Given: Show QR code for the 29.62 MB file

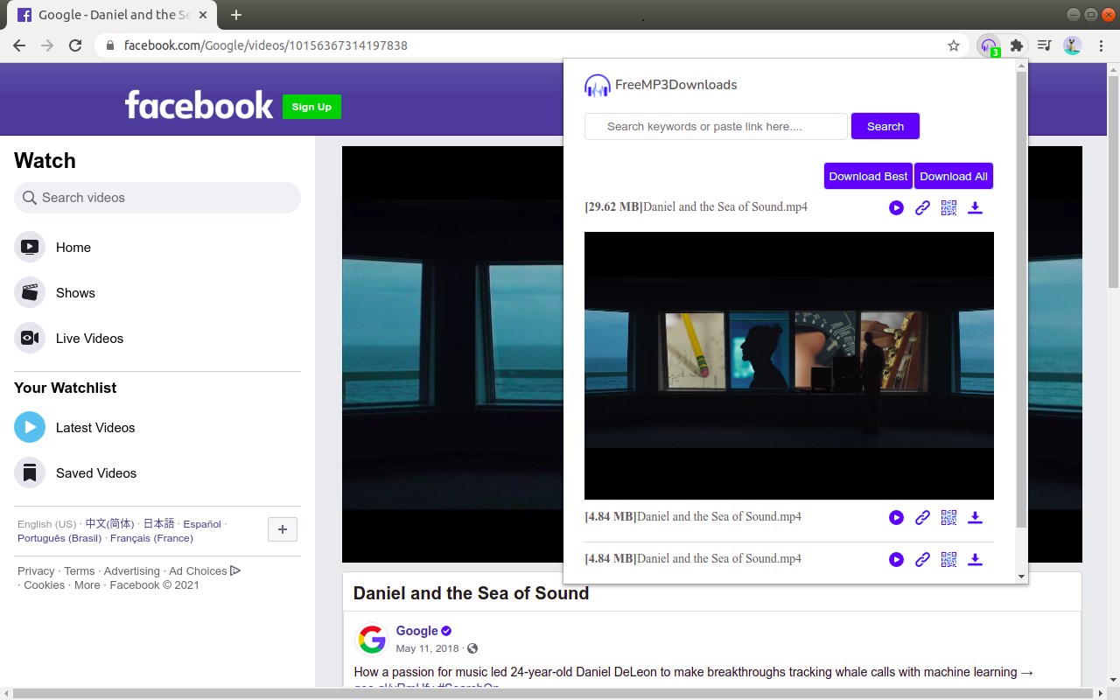Looking at the screenshot, I should 948,208.
